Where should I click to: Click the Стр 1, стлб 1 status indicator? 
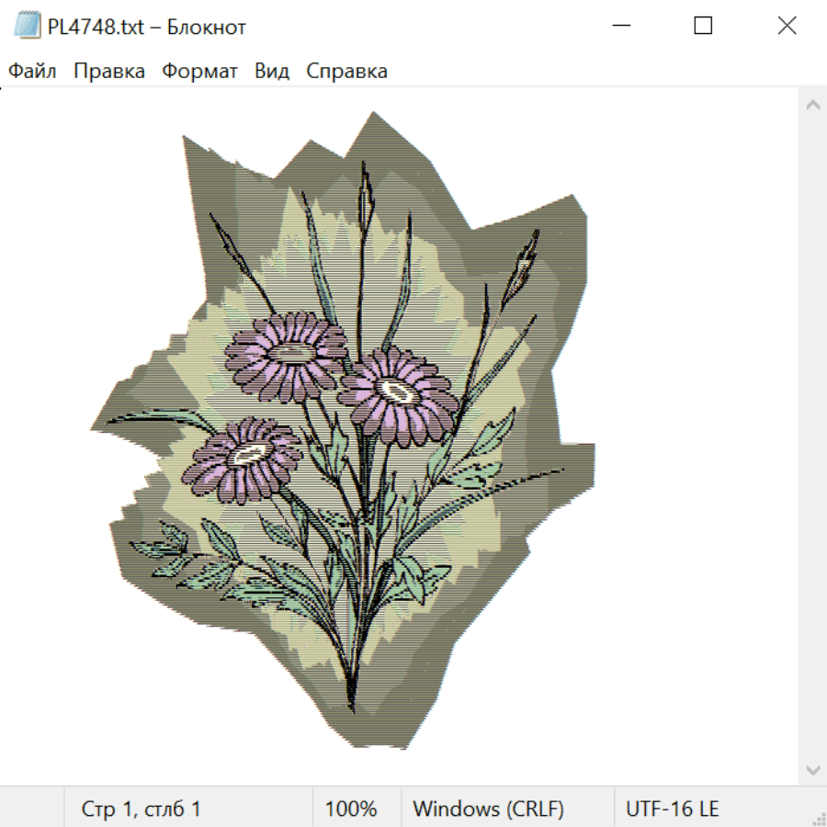(141, 810)
